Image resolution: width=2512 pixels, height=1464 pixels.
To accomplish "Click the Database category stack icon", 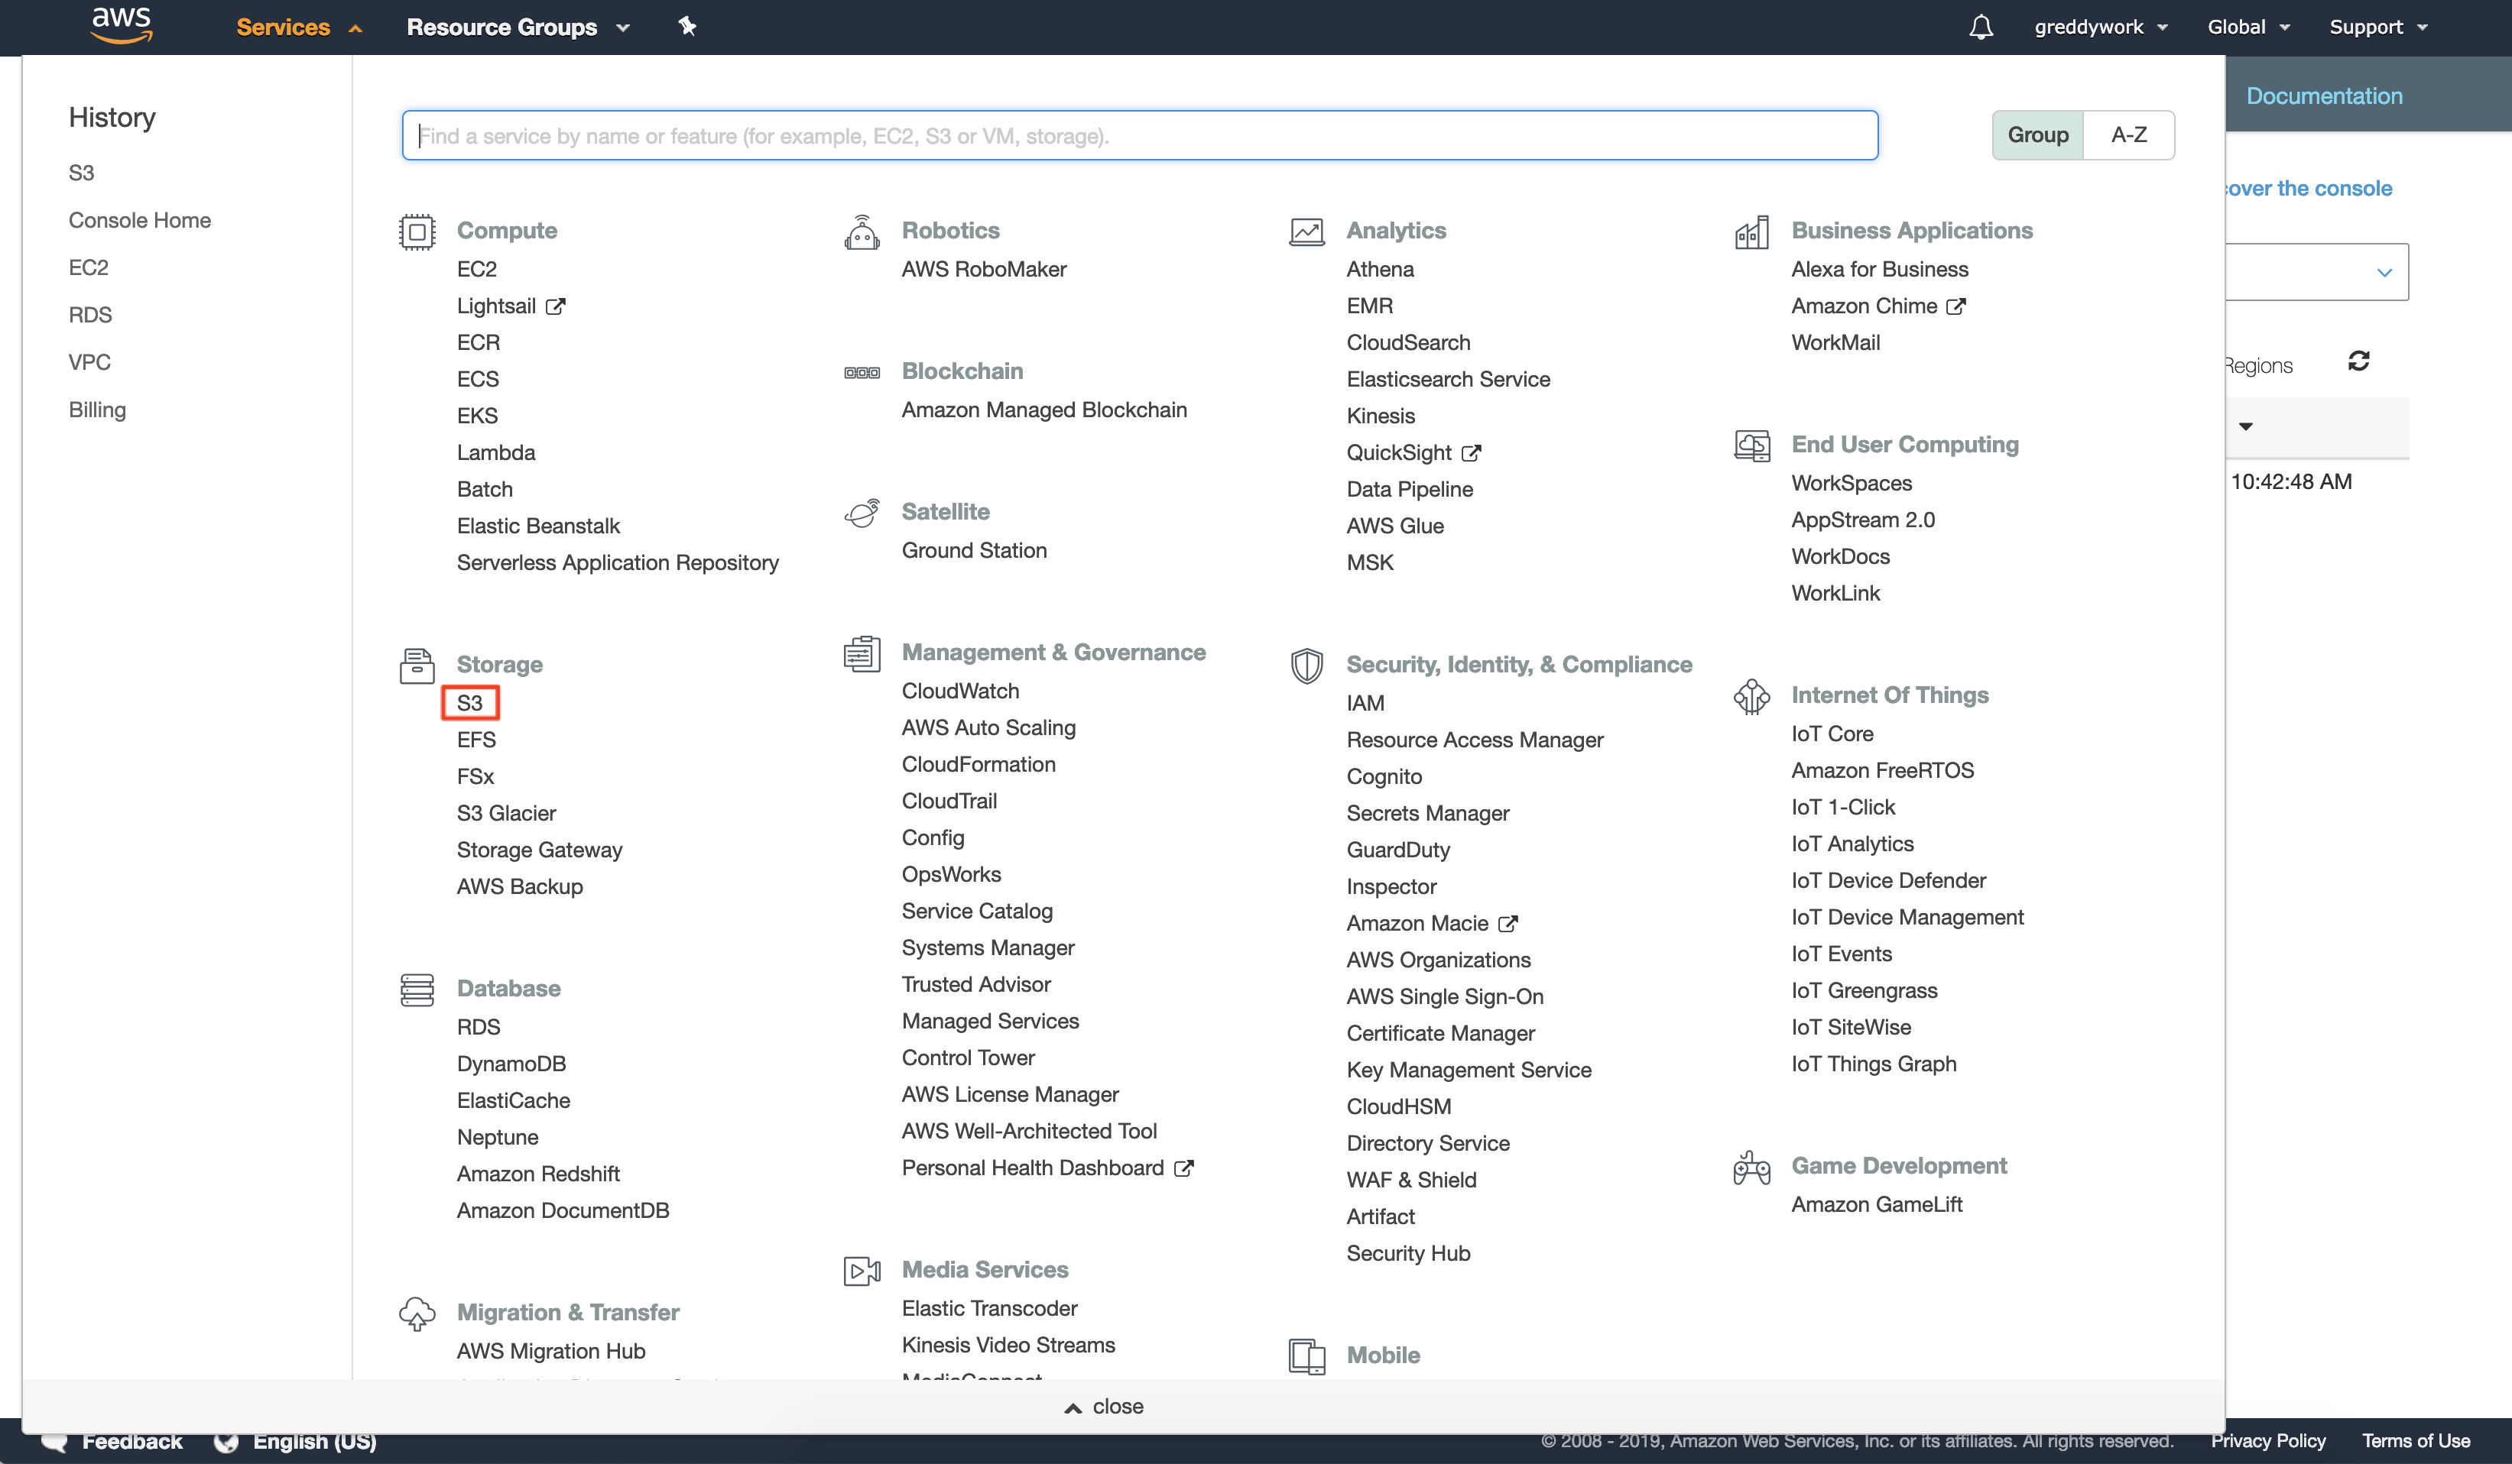I will tap(417, 989).
